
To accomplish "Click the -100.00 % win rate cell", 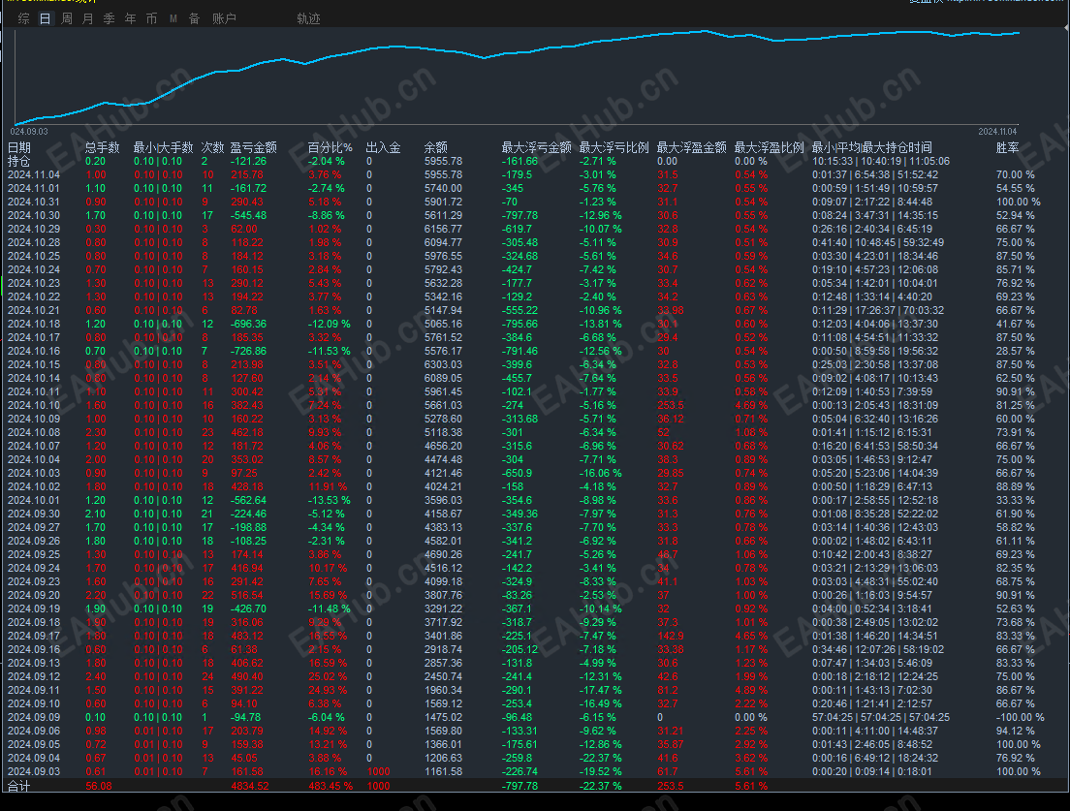I will pos(1021,717).
